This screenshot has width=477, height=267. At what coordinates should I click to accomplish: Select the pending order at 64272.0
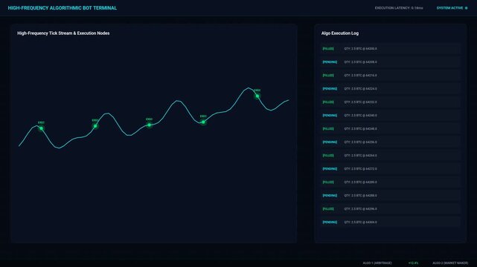pos(391,168)
